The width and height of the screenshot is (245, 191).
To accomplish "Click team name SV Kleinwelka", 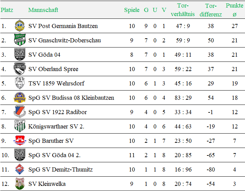I will (x=47, y=184).
